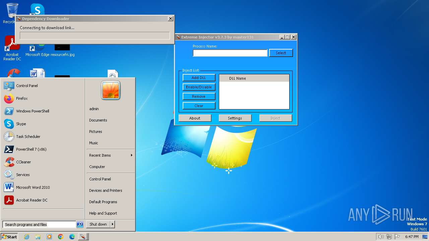
Task: Open Music from Start menu
Action: click(94, 143)
